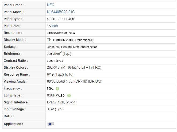Click the help icon beside 8S6P WLED
This screenshot has height=132, width=177.
69,96
